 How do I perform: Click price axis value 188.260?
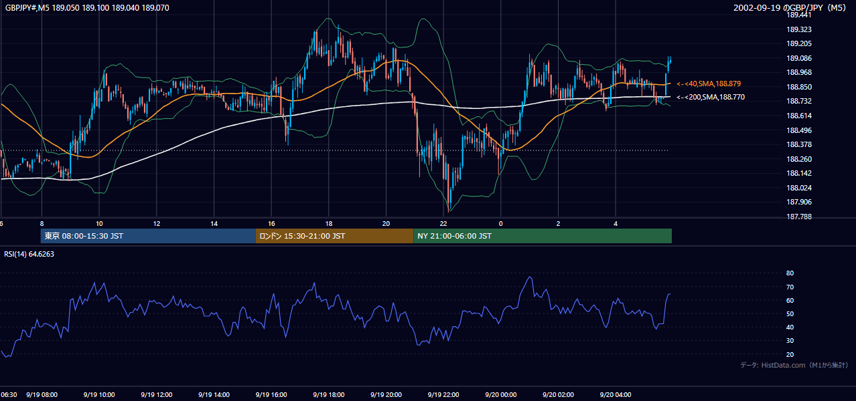pyautogui.click(x=799, y=159)
